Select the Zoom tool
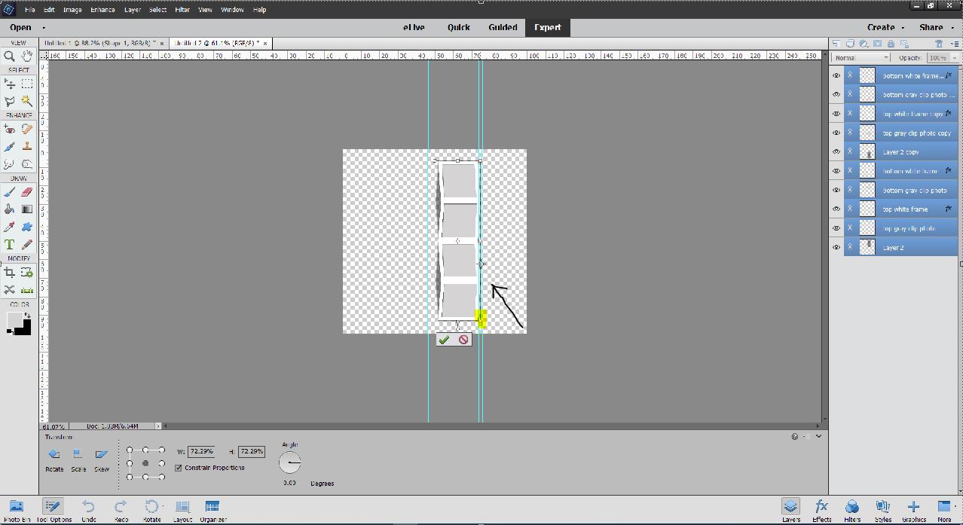The height and width of the screenshot is (525, 963). click(10, 56)
